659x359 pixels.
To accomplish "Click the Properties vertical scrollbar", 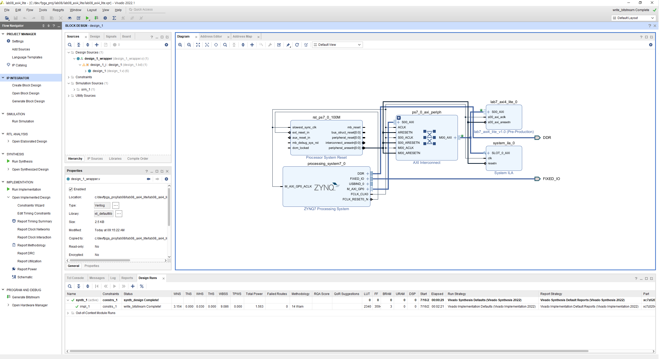I will click(169, 207).
